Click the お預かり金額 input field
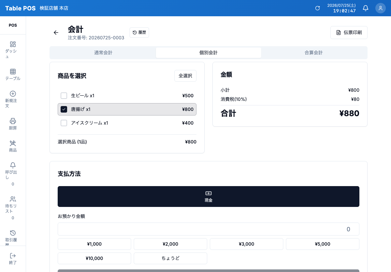This screenshot has width=391, height=272. pyautogui.click(x=209, y=229)
